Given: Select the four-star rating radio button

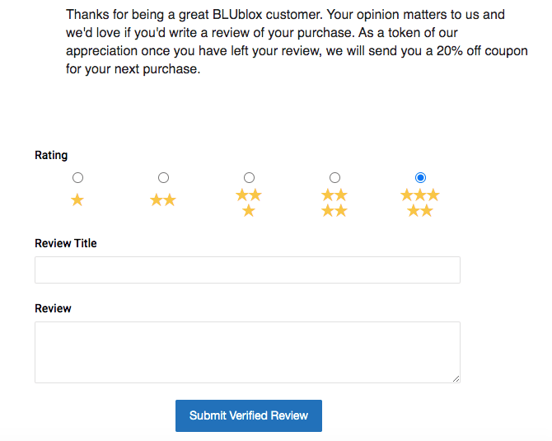Looking at the screenshot, I should tap(334, 177).
